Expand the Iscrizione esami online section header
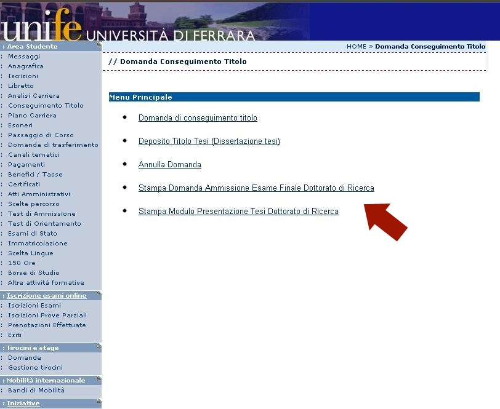 point(47,296)
